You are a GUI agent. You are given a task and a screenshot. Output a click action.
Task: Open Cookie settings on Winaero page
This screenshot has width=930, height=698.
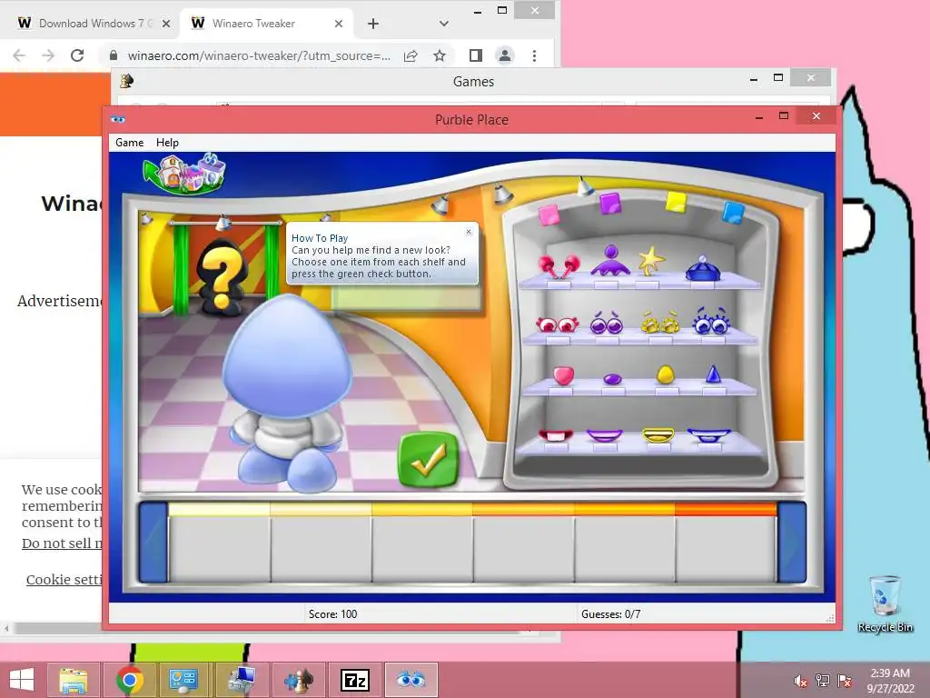point(64,579)
